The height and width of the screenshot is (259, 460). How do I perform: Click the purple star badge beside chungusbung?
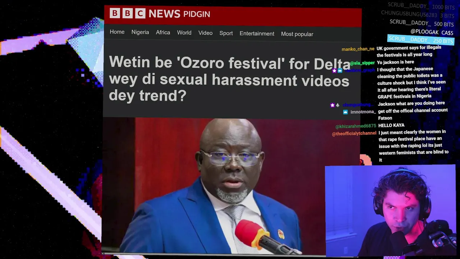332,105
